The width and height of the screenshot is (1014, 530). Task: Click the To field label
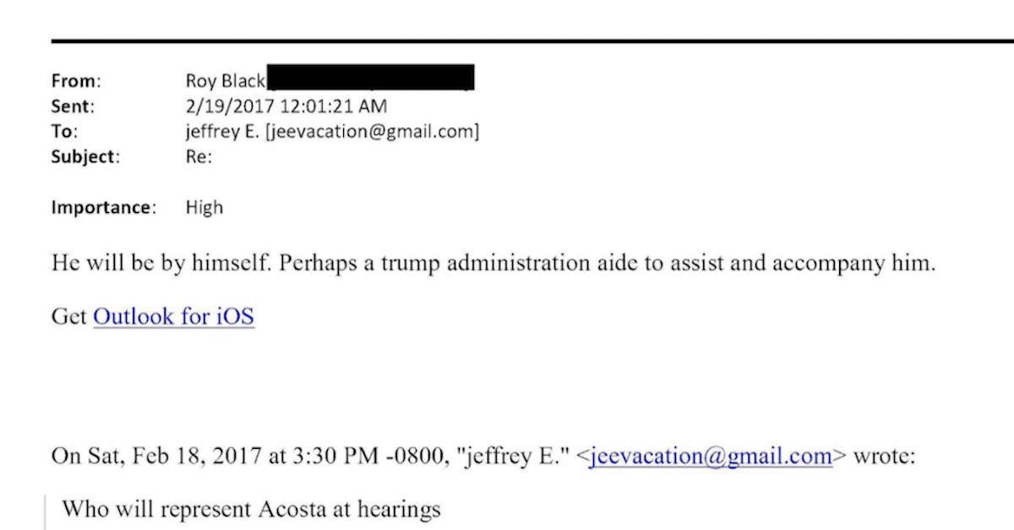tap(64, 132)
